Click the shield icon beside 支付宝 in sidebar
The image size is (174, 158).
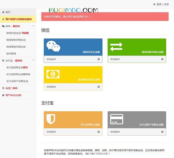coord(3,60)
